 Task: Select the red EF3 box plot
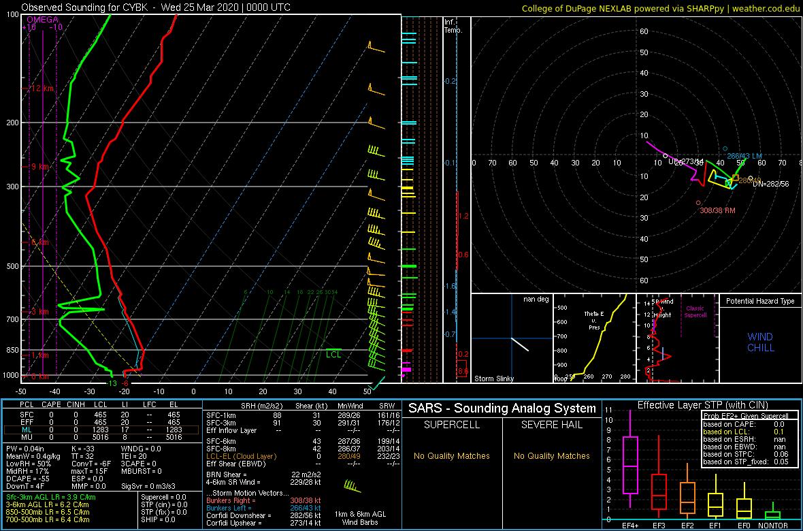pos(660,492)
